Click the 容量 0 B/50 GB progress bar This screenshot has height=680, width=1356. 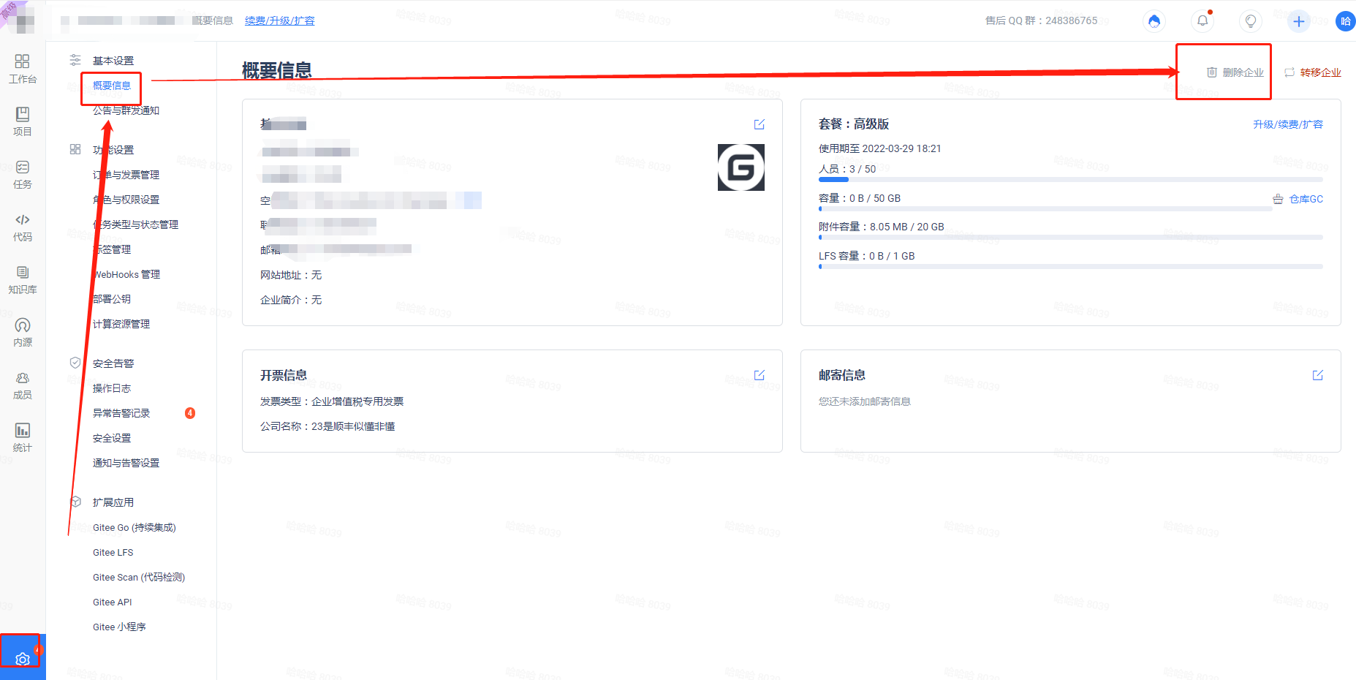1045,209
